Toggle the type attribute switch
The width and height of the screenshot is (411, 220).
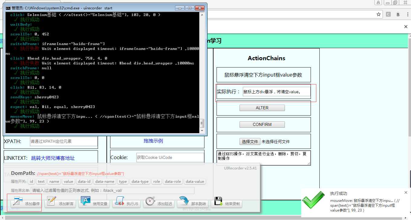pyautogui.click(x=123, y=182)
